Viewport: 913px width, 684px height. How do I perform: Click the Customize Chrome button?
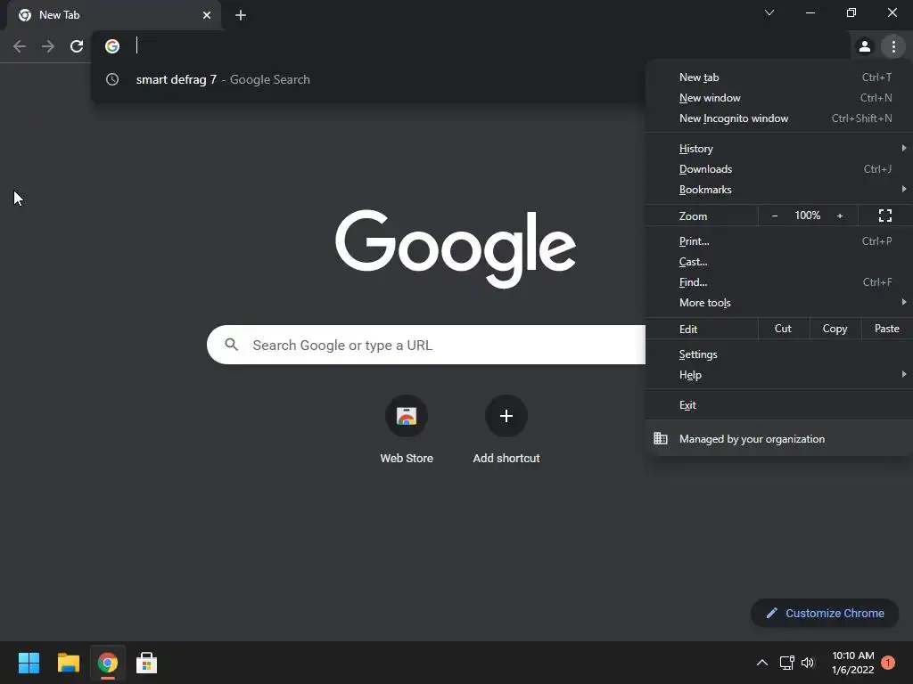coord(825,613)
